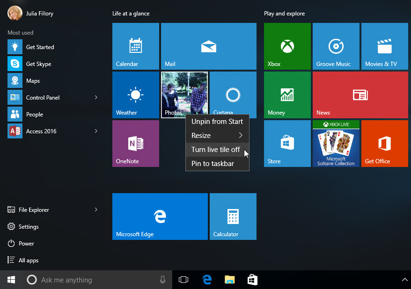Expand the File Explorer jump list arrow
The image size is (411, 289).
tap(96, 210)
